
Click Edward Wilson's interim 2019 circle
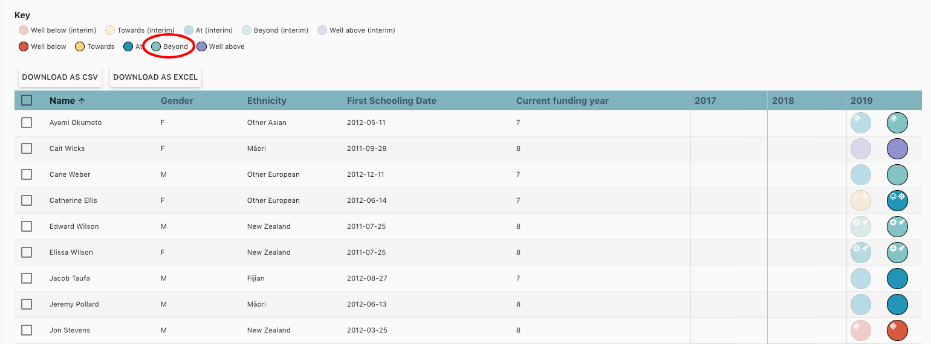pyautogui.click(x=860, y=226)
